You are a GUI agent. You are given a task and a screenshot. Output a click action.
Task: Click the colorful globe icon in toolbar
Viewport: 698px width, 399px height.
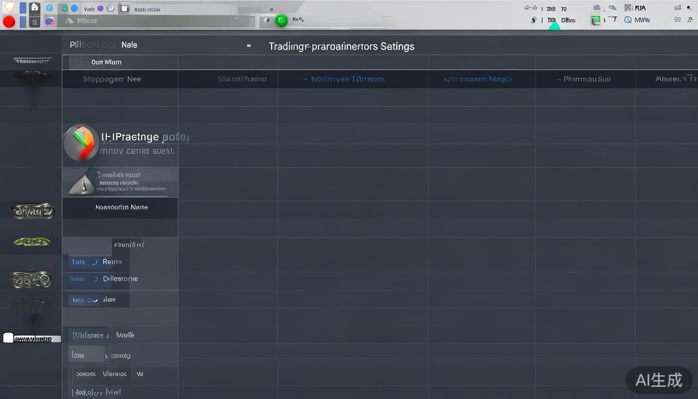click(49, 21)
